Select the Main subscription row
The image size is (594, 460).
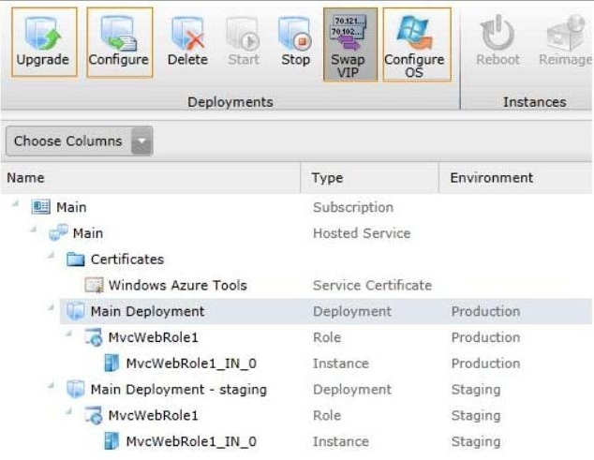click(296, 207)
